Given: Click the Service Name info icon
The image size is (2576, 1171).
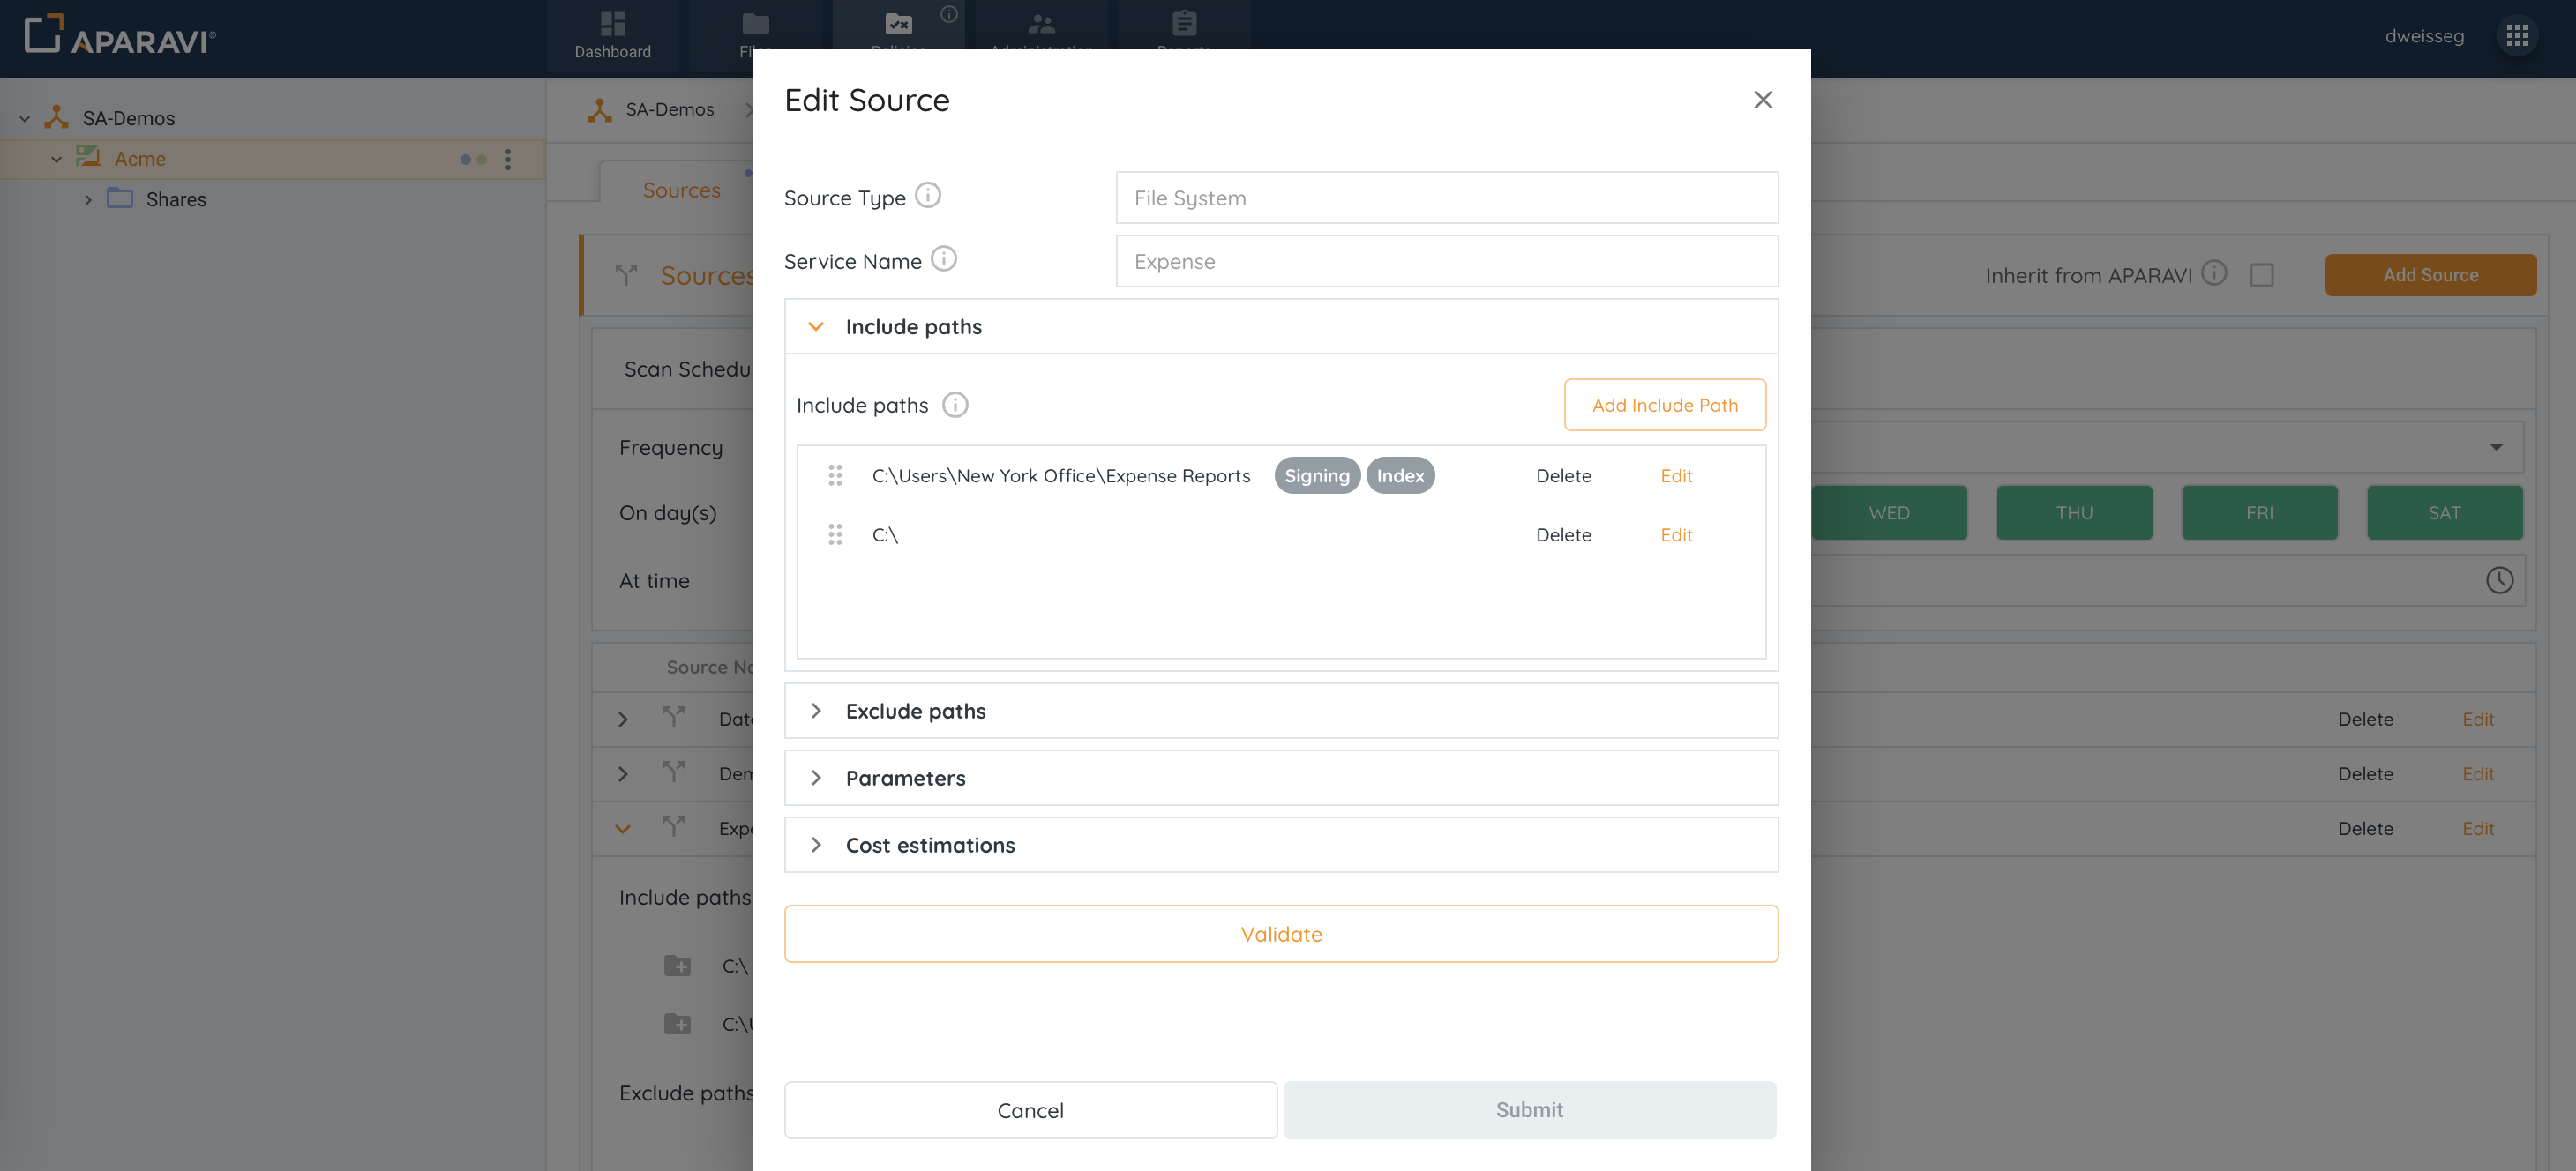Looking at the screenshot, I should click(x=943, y=258).
